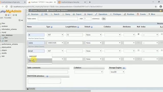Click the PARTITION definition help icon
Viewport: 163px width, 92px height.
point(47,76)
